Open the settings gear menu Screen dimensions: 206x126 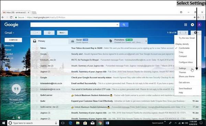[x=196, y=33]
